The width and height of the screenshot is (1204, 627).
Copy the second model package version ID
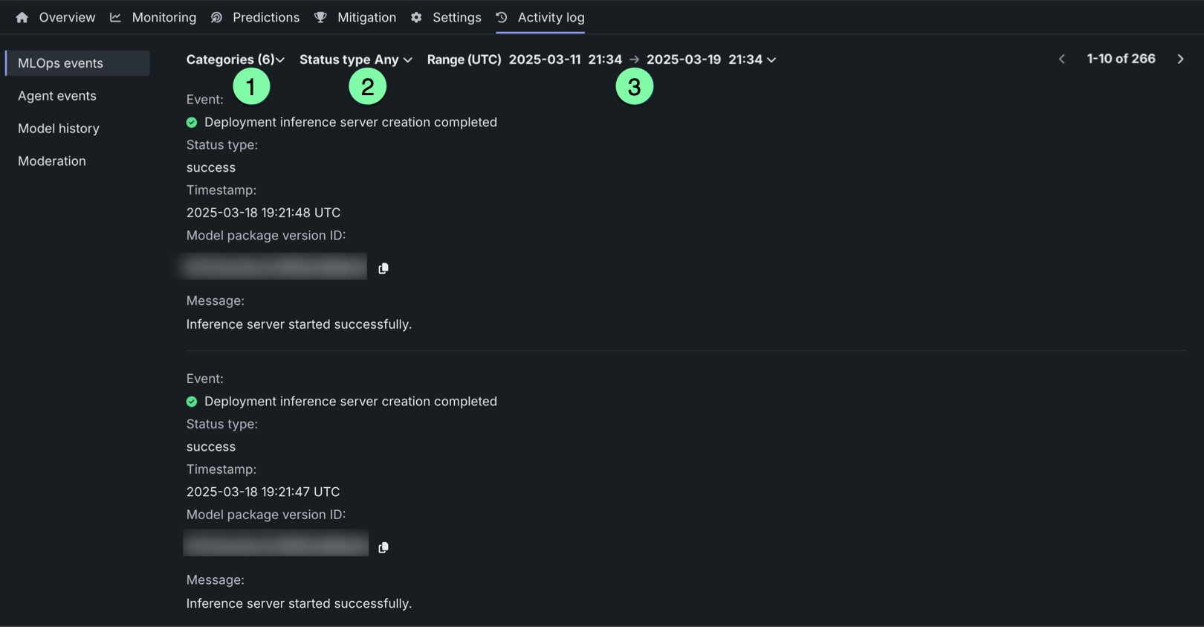click(x=383, y=547)
